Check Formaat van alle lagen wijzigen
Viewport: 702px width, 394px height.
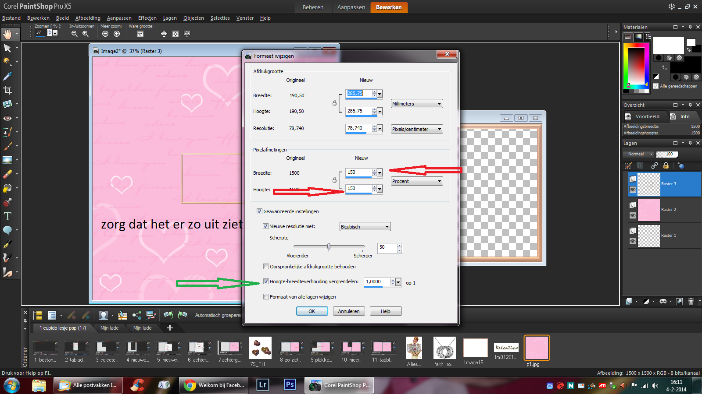click(x=266, y=297)
